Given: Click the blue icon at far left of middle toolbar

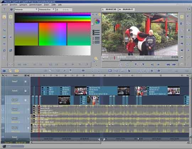Looking at the screenshot, I should [4, 71].
